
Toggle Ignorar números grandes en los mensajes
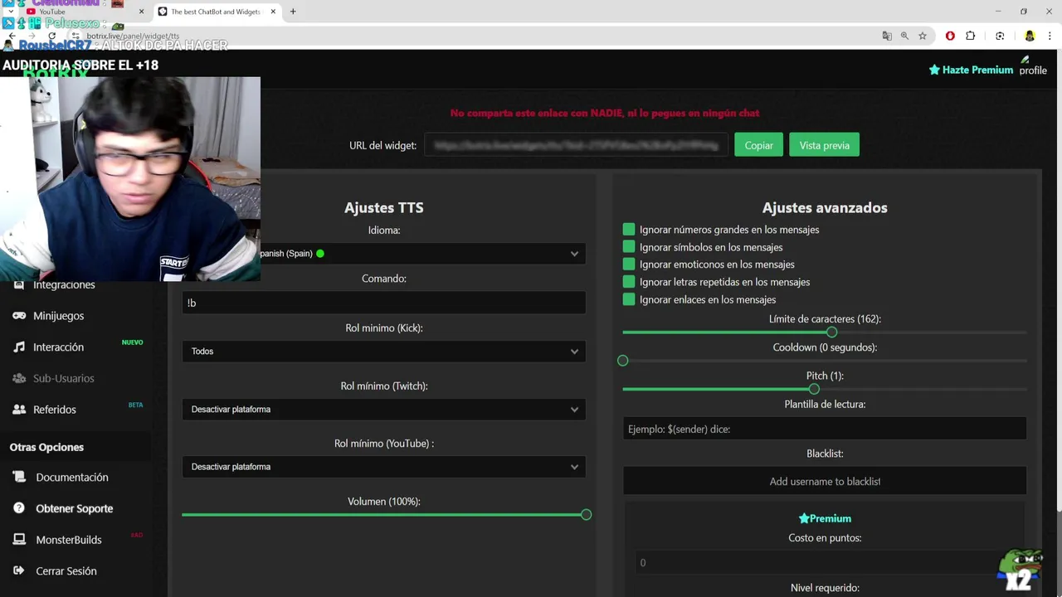629,230
